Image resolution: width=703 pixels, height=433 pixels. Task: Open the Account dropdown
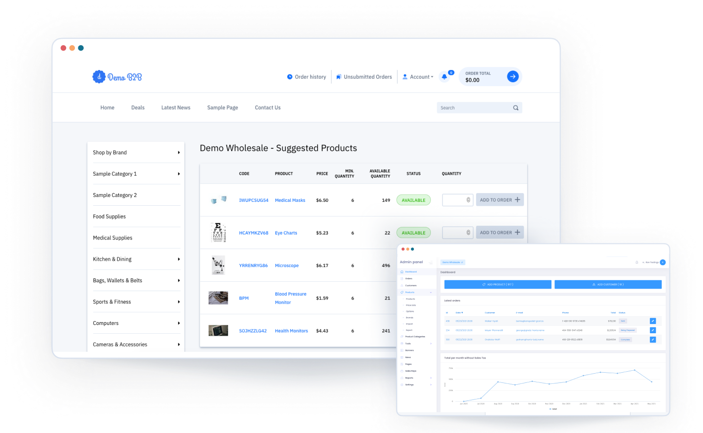pyautogui.click(x=418, y=77)
